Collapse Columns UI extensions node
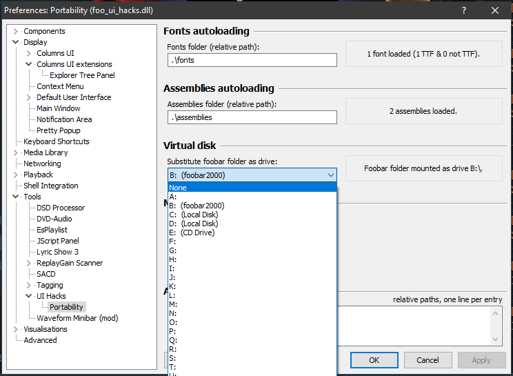 tap(28, 64)
